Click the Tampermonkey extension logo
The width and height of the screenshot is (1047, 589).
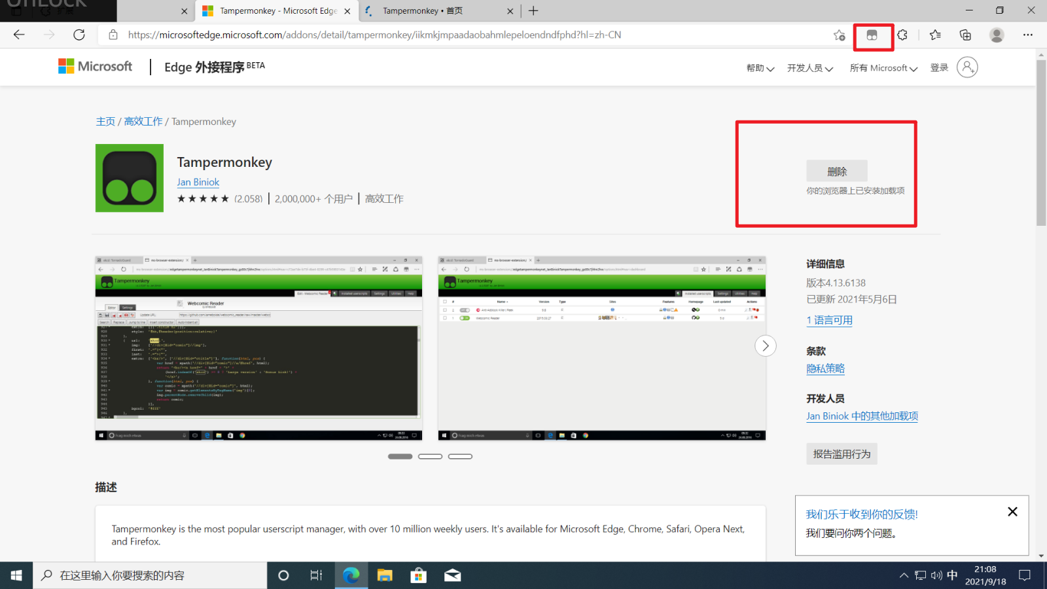(x=130, y=178)
